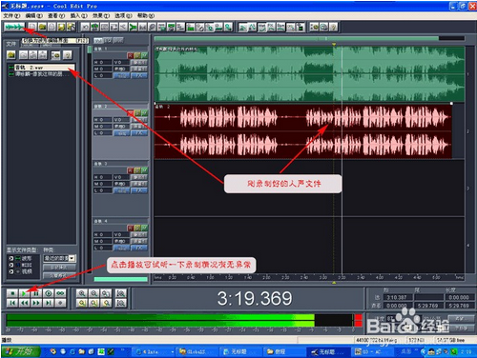This screenshot has height=358, width=477.
Task: Enable the red record-arm button on track 1
Action: (131, 55)
